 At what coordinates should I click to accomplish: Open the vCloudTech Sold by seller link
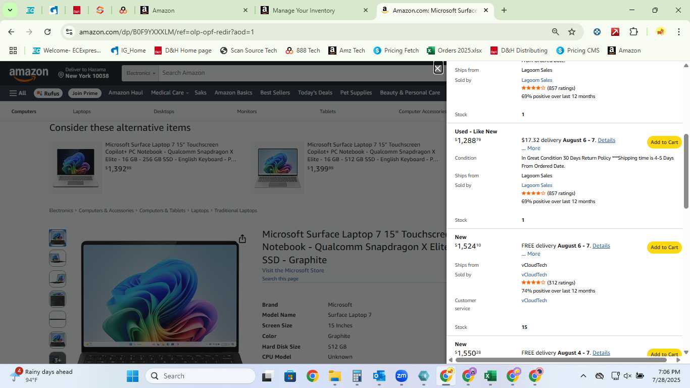tap(534, 275)
